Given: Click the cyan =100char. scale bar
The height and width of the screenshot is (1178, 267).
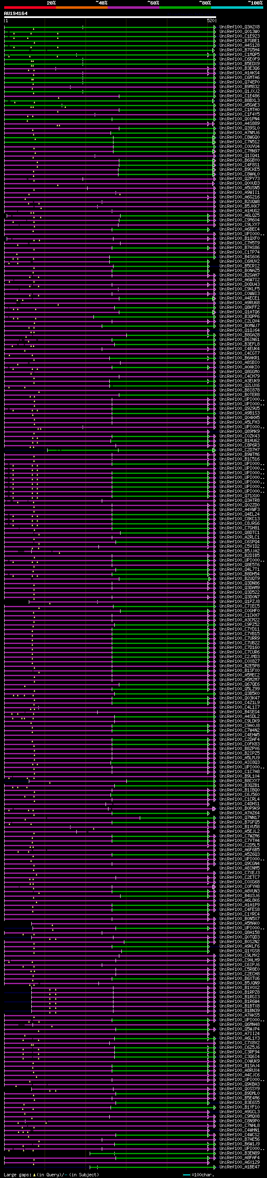Looking at the screenshot, I should click(x=186, y=1175).
